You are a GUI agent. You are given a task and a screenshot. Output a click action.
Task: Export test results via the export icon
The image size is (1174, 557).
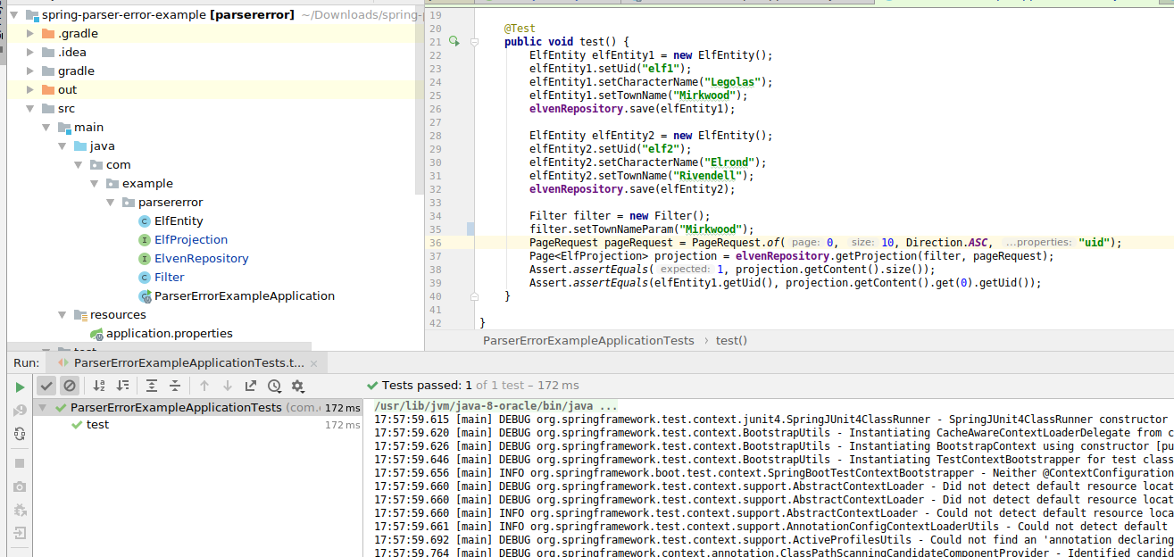point(251,386)
